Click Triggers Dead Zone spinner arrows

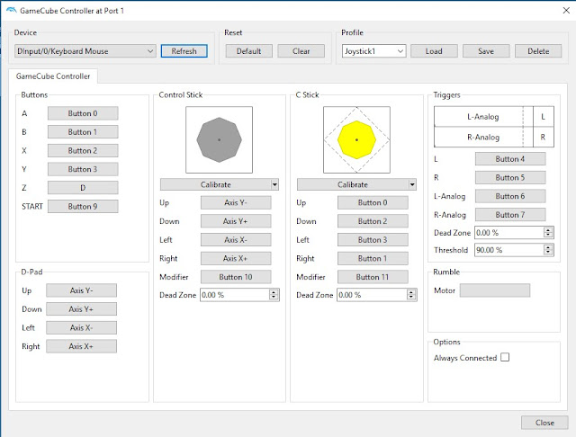point(548,233)
